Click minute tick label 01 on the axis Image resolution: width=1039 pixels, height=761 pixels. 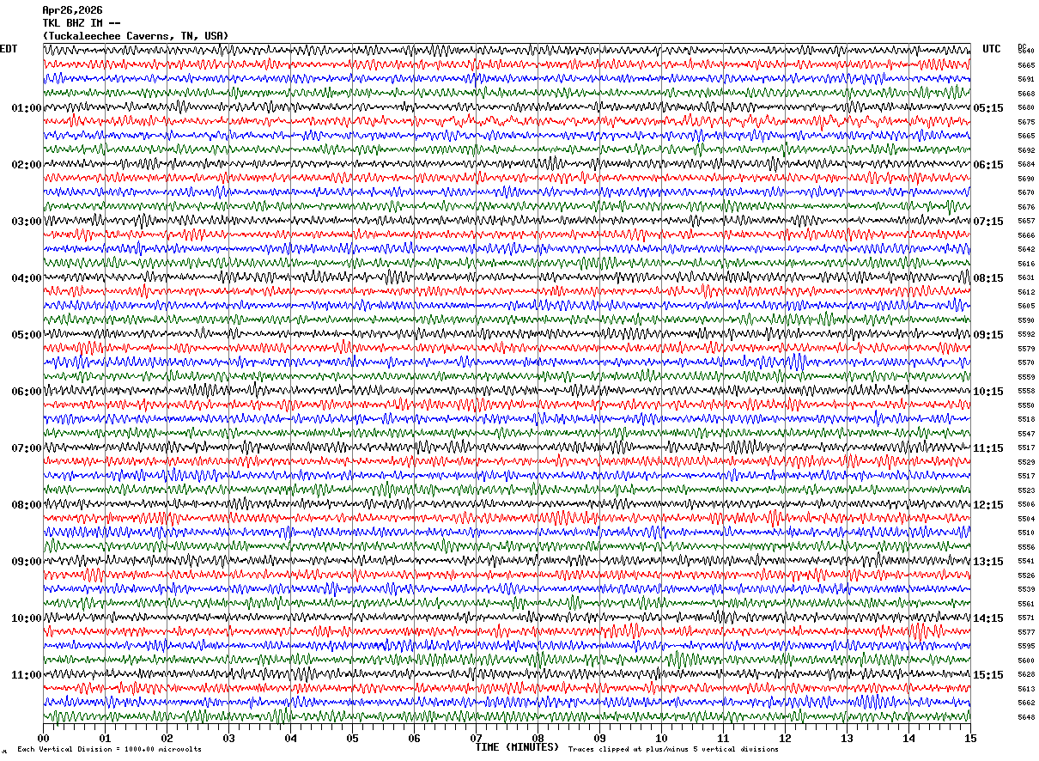(105, 739)
